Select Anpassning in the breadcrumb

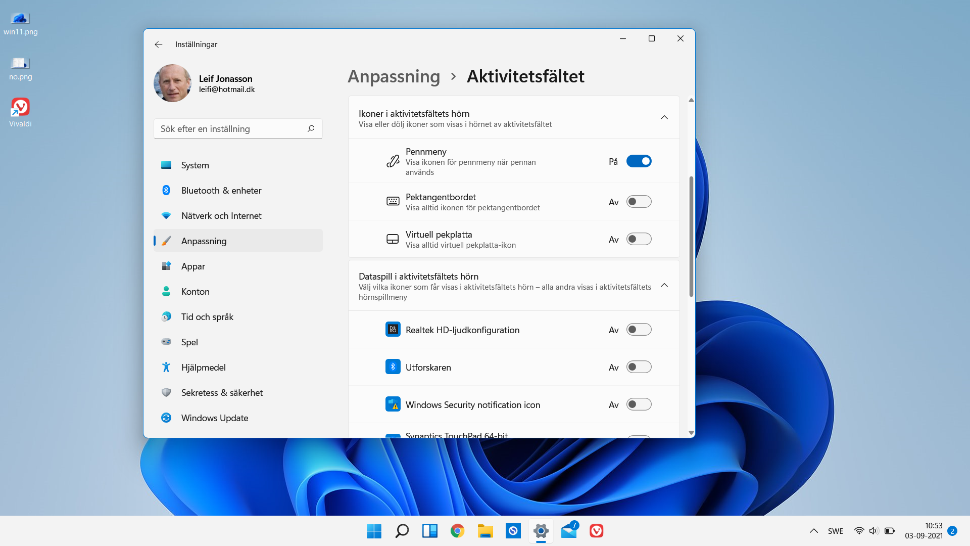[x=394, y=76]
